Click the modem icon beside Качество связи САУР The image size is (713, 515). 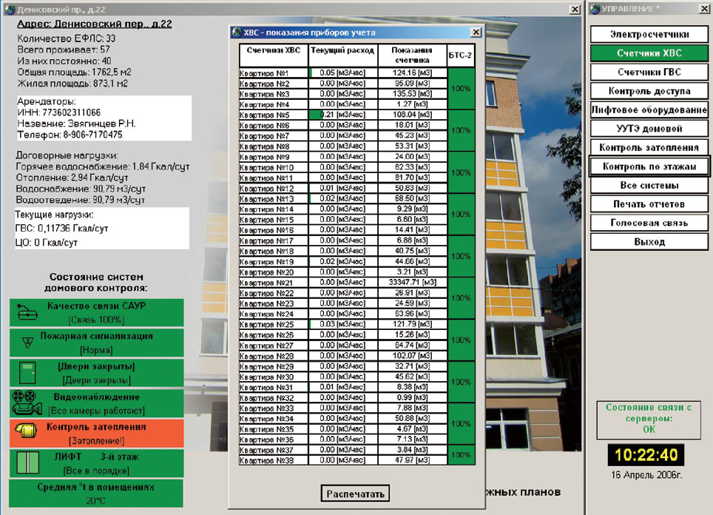pos(27,312)
